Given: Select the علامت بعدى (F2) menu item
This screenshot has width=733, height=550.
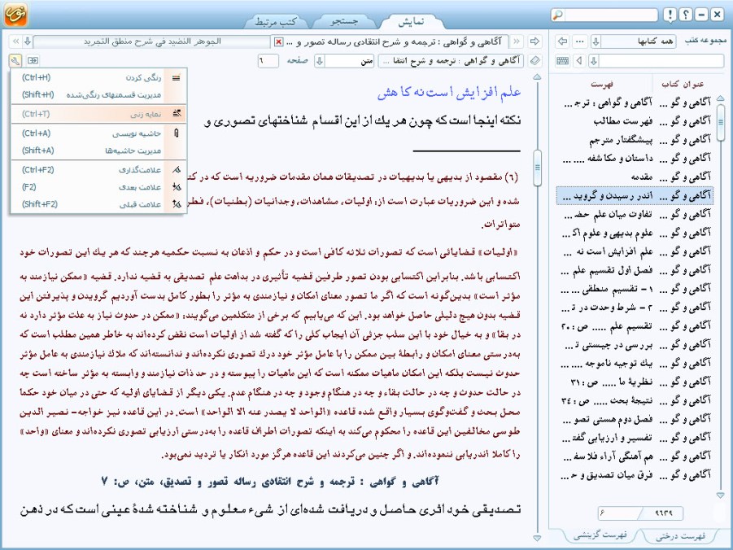Looking at the screenshot, I should coord(98,187).
